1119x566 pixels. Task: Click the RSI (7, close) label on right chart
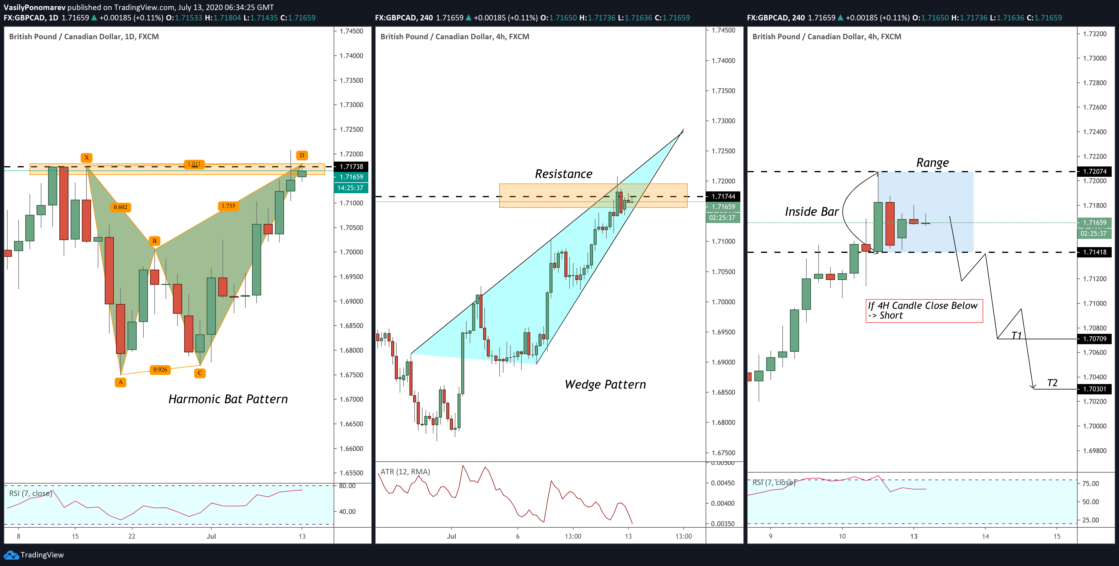pos(774,483)
